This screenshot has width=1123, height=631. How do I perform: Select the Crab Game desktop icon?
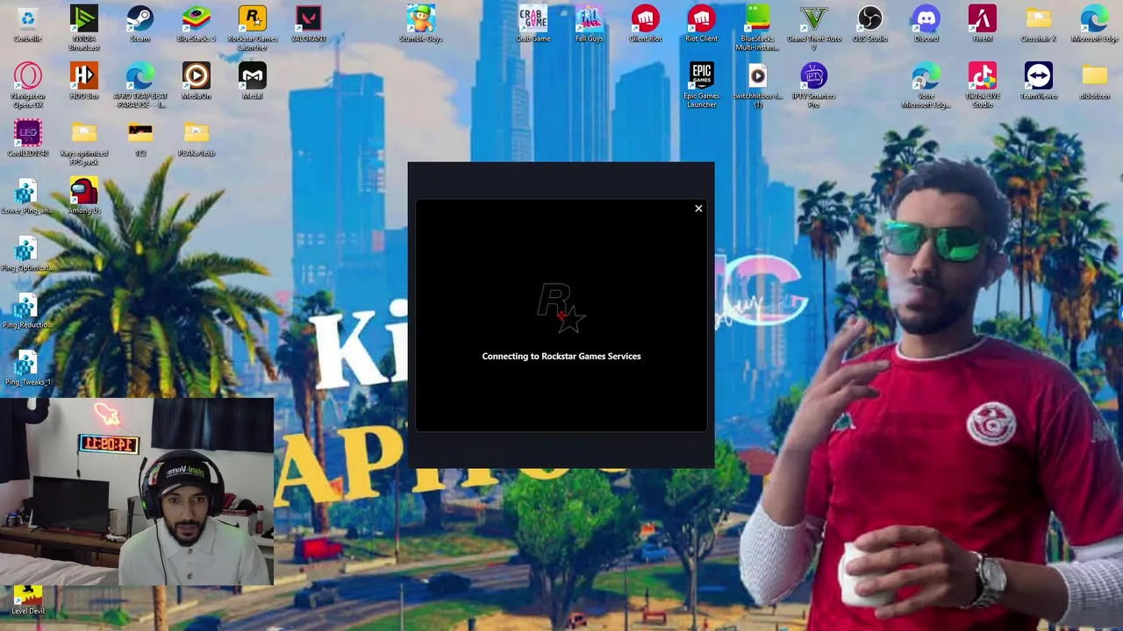pos(533,25)
